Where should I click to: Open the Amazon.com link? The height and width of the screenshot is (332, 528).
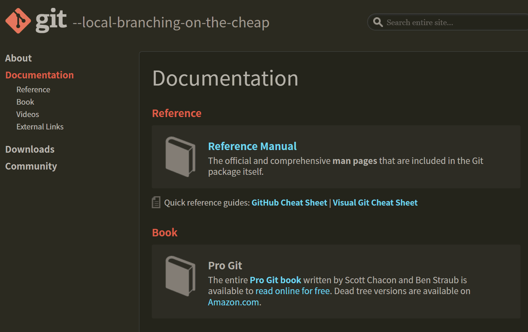point(233,302)
